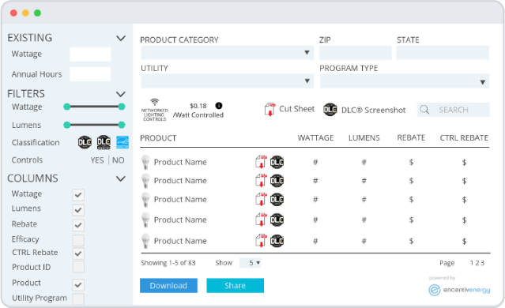Click the bulb thumbnail of fifth product

(x=146, y=241)
